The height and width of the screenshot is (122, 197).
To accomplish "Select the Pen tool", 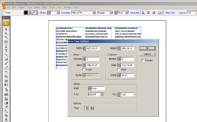I will click(6, 47).
